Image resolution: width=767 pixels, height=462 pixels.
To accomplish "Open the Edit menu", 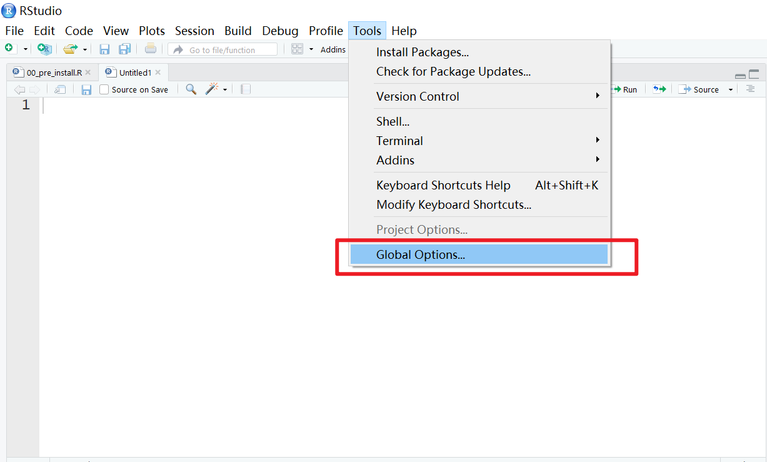I will (44, 31).
